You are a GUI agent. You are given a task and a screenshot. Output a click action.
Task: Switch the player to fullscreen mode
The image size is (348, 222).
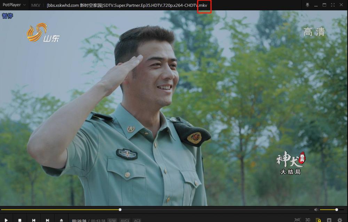tap(333, 5)
